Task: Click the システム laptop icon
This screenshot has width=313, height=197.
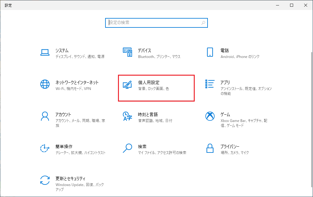Action: (45, 52)
